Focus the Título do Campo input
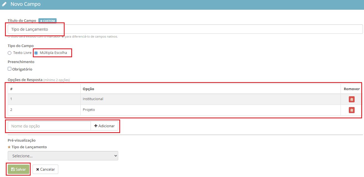Image resolution: width=364 pixels, height=177 pixels. point(185,29)
